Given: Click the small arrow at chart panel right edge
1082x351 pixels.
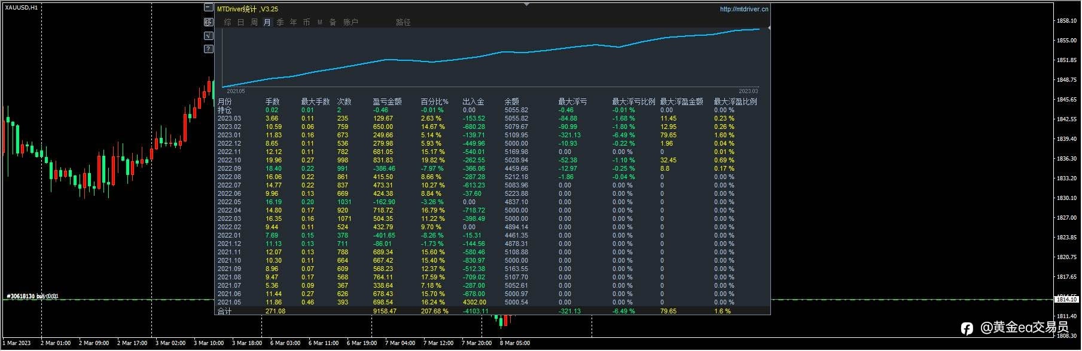Looking at the screenshot, I should point(769,28).
